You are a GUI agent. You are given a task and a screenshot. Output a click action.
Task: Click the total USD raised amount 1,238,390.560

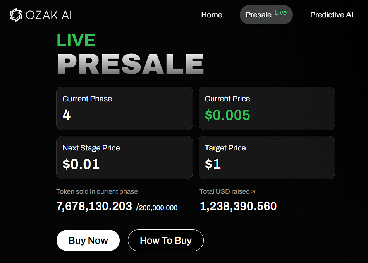[238, 206]
